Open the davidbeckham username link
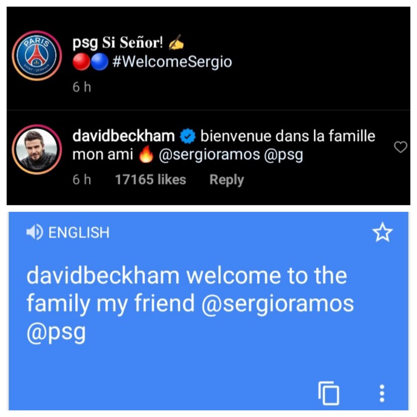Viewport: 417px width, 417px height. (124, 136)
